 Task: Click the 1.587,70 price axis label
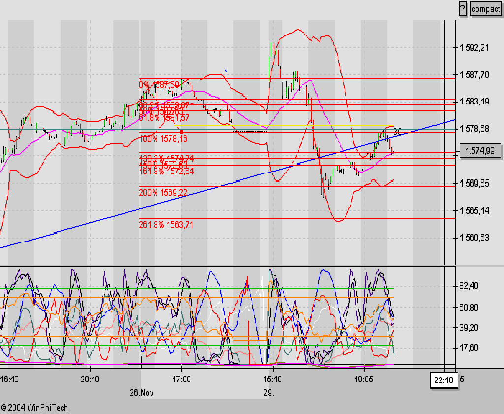(474, 75)
